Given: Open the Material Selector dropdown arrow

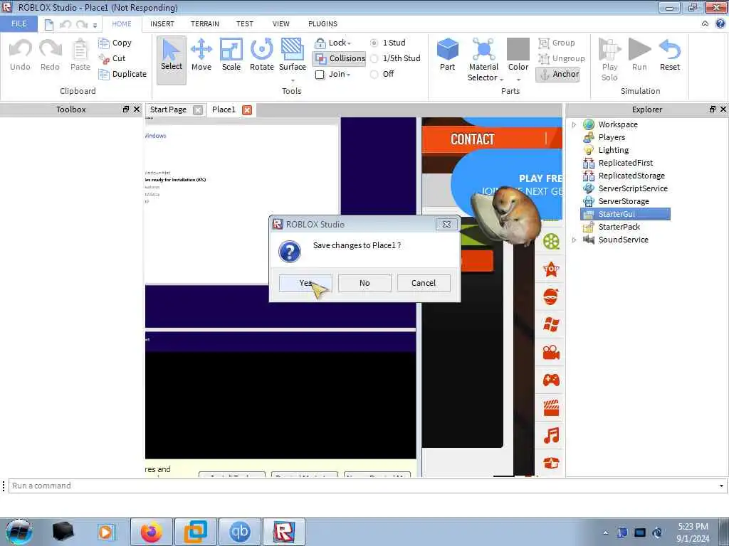Looking at the screenshot, I should [501, 80].
